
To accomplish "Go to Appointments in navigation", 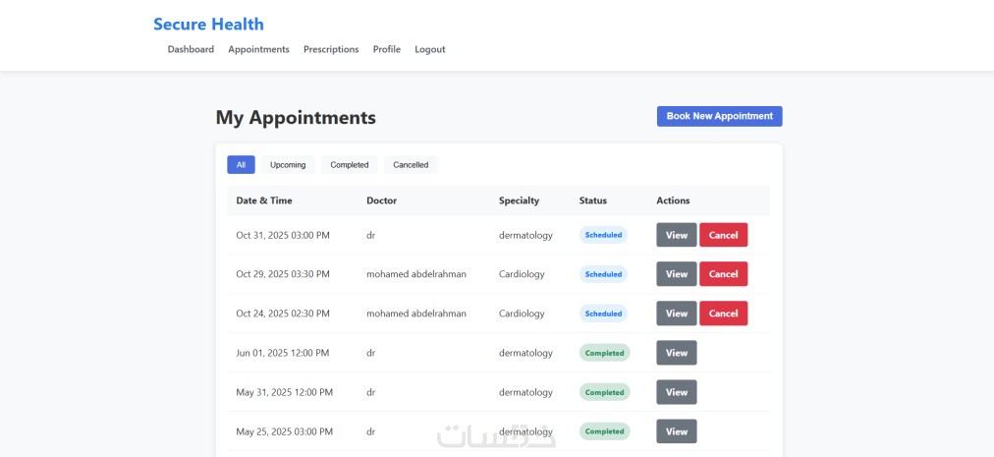I will click(258, 49).
